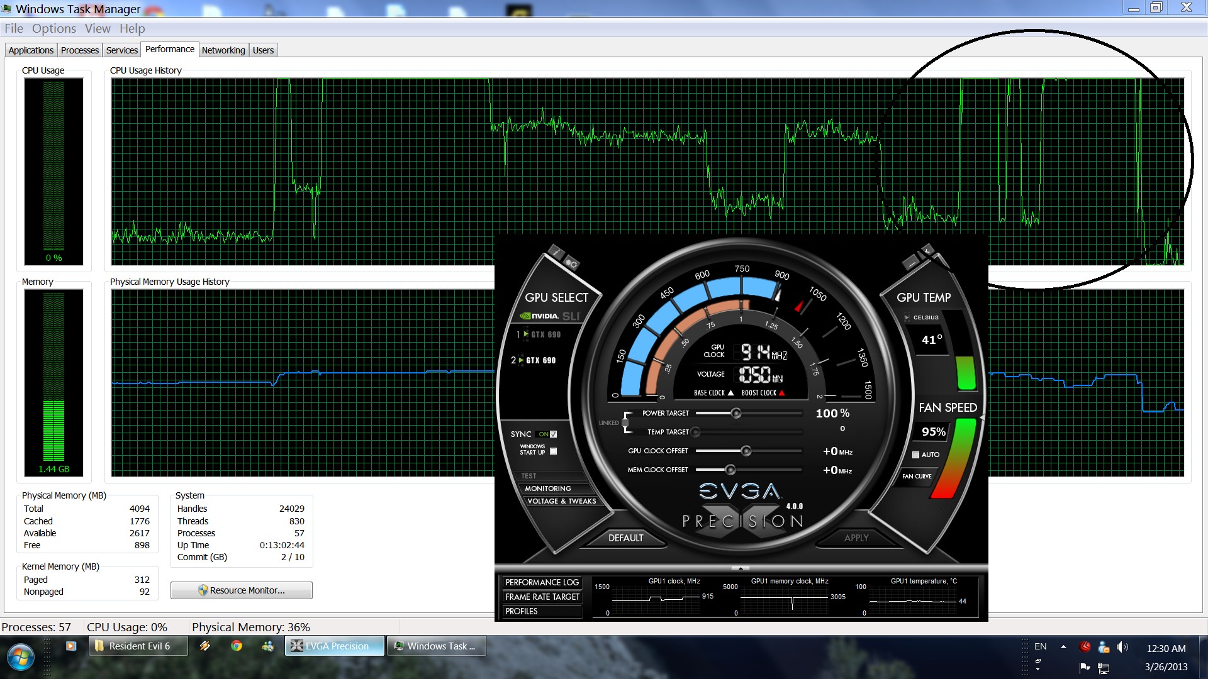Viewport: 1208px width, 679px height.
Task: Switch to the Processes tab
Action: tap(80, 50)
